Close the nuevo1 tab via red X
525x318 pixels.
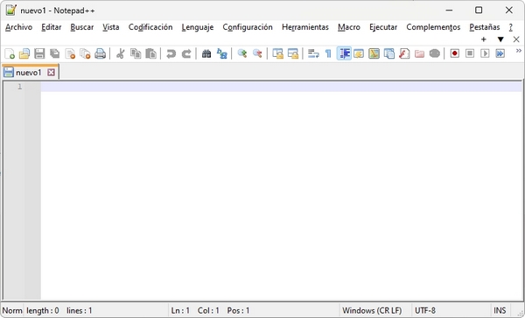51,73
